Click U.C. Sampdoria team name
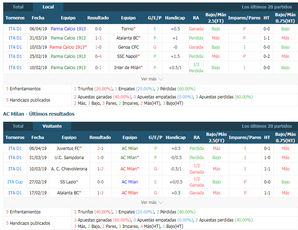Screen dimensions: 298x230 click(69, 157)
